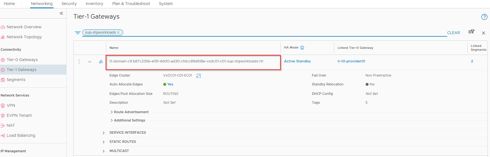The image size is (490, 157).
Task: Collapse the left sidebar navigation panel
Action: 61,13
